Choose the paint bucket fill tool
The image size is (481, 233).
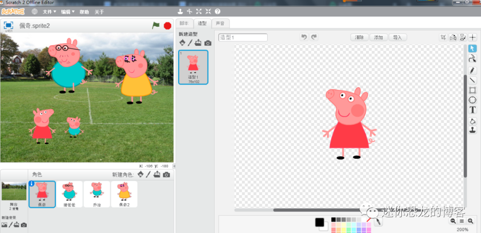coord(473,121)
